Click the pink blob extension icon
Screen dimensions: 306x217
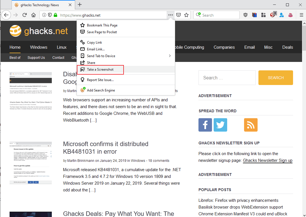291,15
